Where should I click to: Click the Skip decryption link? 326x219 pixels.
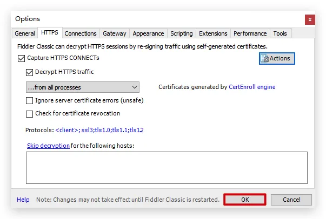pyautogui.click(x=48, y=146)
